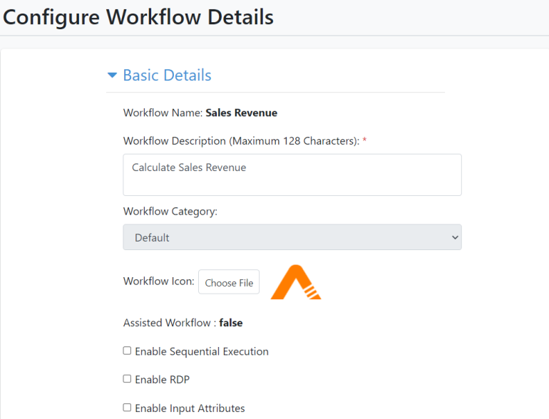Check the Enable Input Attributes box

[127, 408]
